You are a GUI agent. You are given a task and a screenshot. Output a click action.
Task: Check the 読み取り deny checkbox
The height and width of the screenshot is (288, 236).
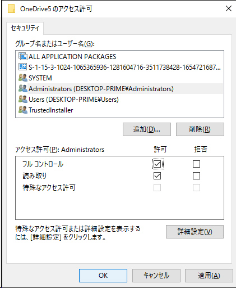(x=196, y=176)
